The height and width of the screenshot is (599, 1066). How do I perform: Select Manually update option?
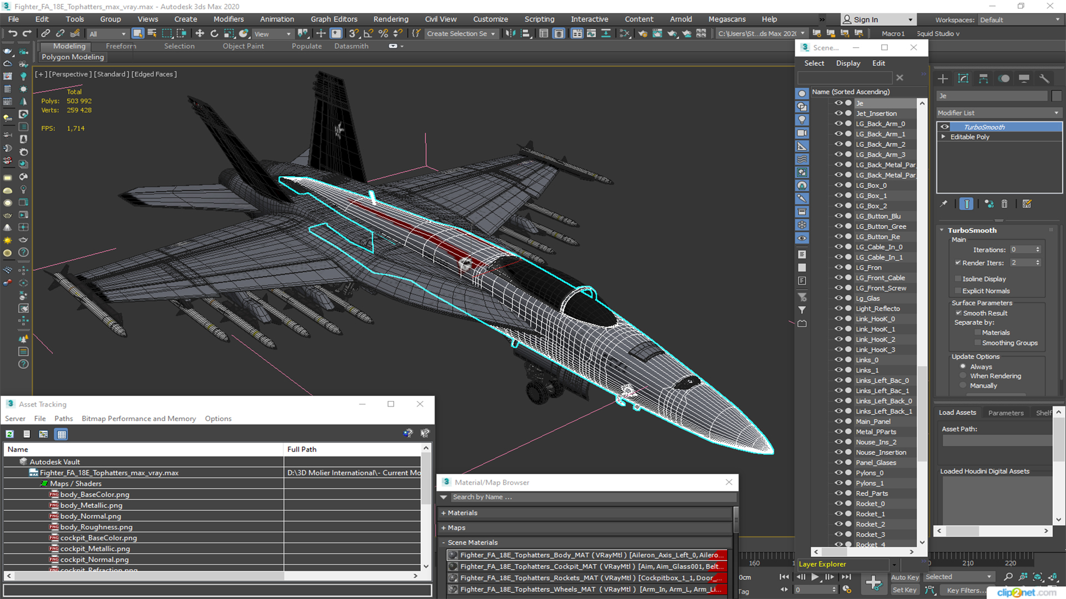point(963,385)
